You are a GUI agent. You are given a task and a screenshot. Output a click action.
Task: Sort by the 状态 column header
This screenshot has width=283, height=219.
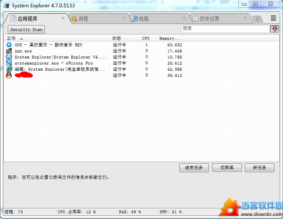[x=124, y=38]
